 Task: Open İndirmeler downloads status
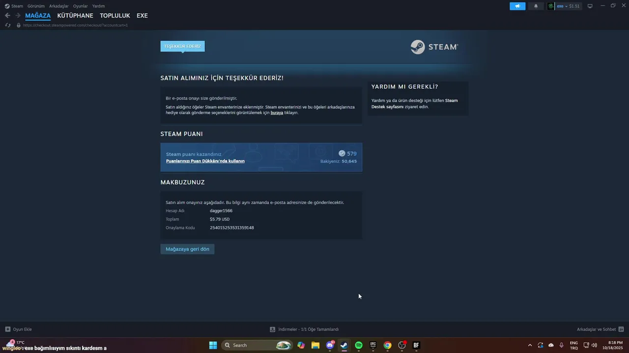[304, 329]
